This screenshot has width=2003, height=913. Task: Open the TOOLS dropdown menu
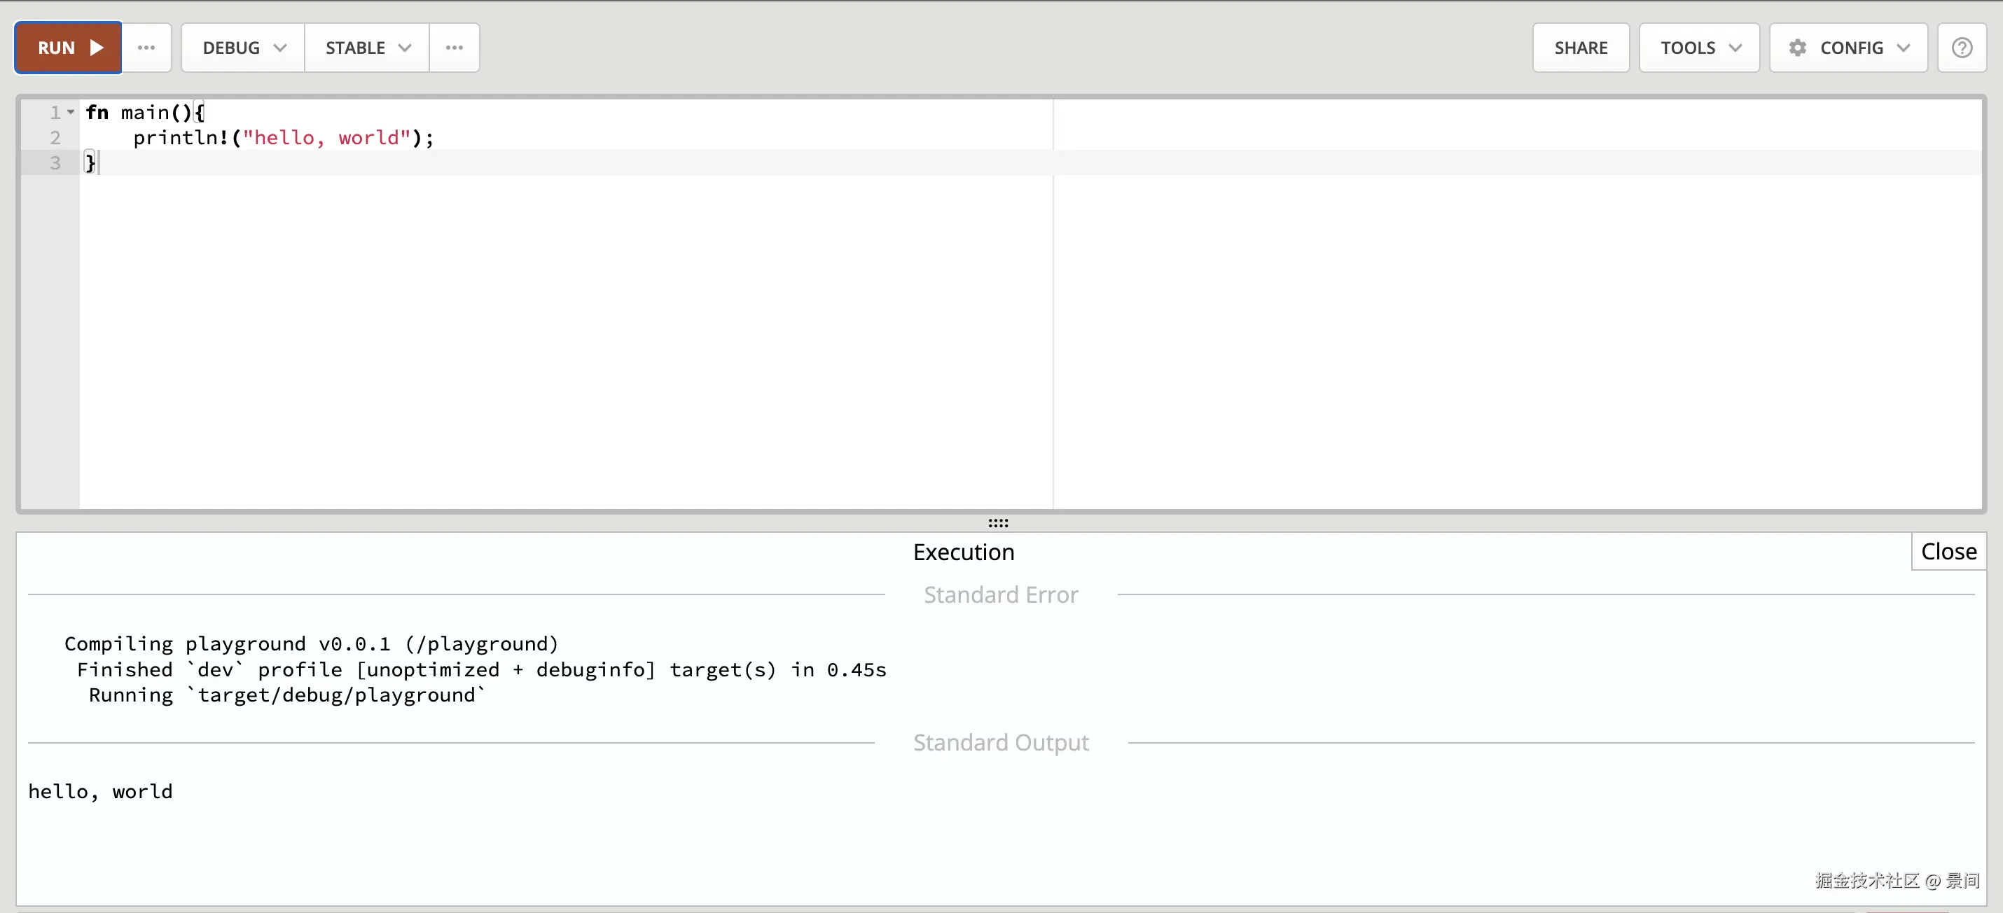point(1699,48)
